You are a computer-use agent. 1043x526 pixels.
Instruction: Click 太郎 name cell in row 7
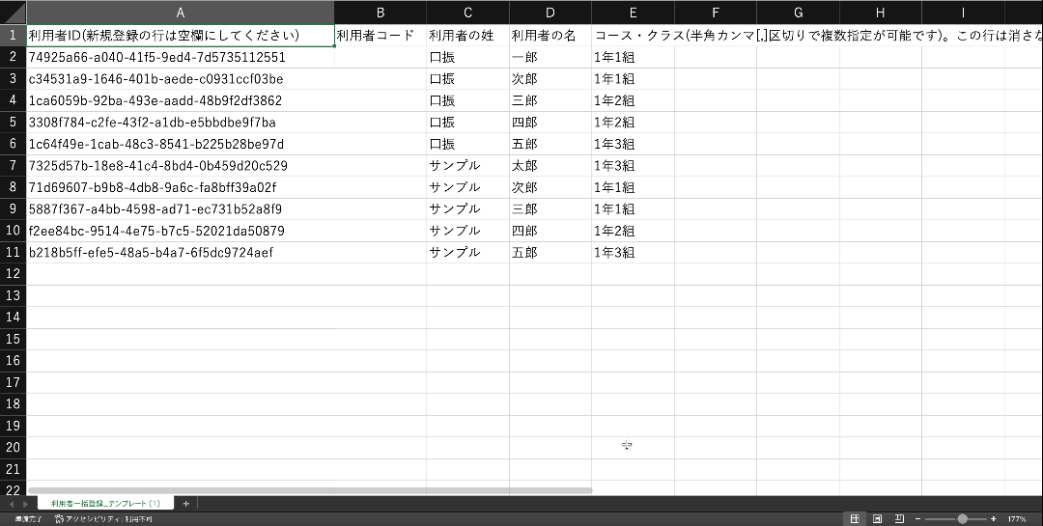(550, 166)
